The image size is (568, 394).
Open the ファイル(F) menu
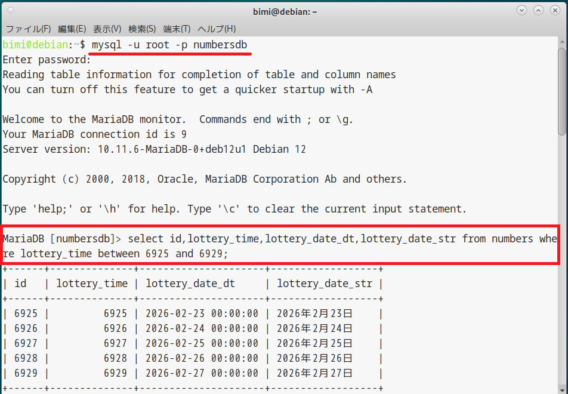(28, 29)
